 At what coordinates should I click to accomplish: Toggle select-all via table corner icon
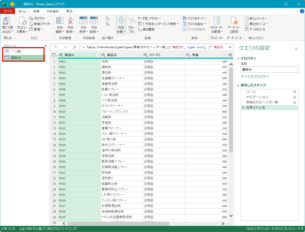pyautogui.click(x=54, y=55)
